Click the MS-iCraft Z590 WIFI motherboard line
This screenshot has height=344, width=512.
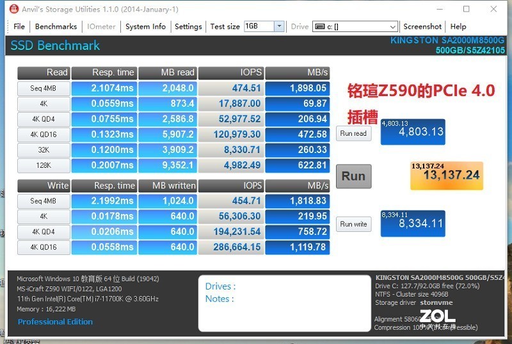(69, 289)
